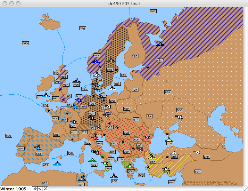Image resolution: width=248 pixels, height=191 pixels.
Task: Click the English fleet in St Petersburg
Action: pyautogui.click(x=160, y=44)
